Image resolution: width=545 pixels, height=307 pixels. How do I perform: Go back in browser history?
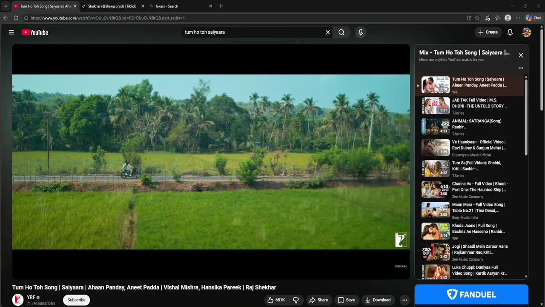6,18
